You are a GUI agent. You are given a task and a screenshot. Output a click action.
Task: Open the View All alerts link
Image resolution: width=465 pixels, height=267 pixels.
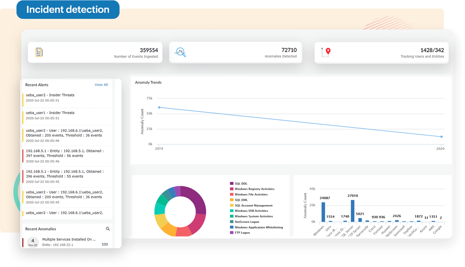[101, 84]
